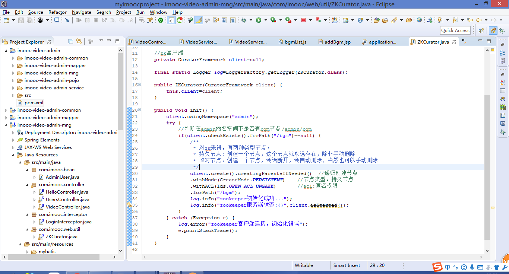Toggle Mark Occurrences highlighter in the toolbar
The width and height of the screenshot is (509, 274).
(199, 20)
